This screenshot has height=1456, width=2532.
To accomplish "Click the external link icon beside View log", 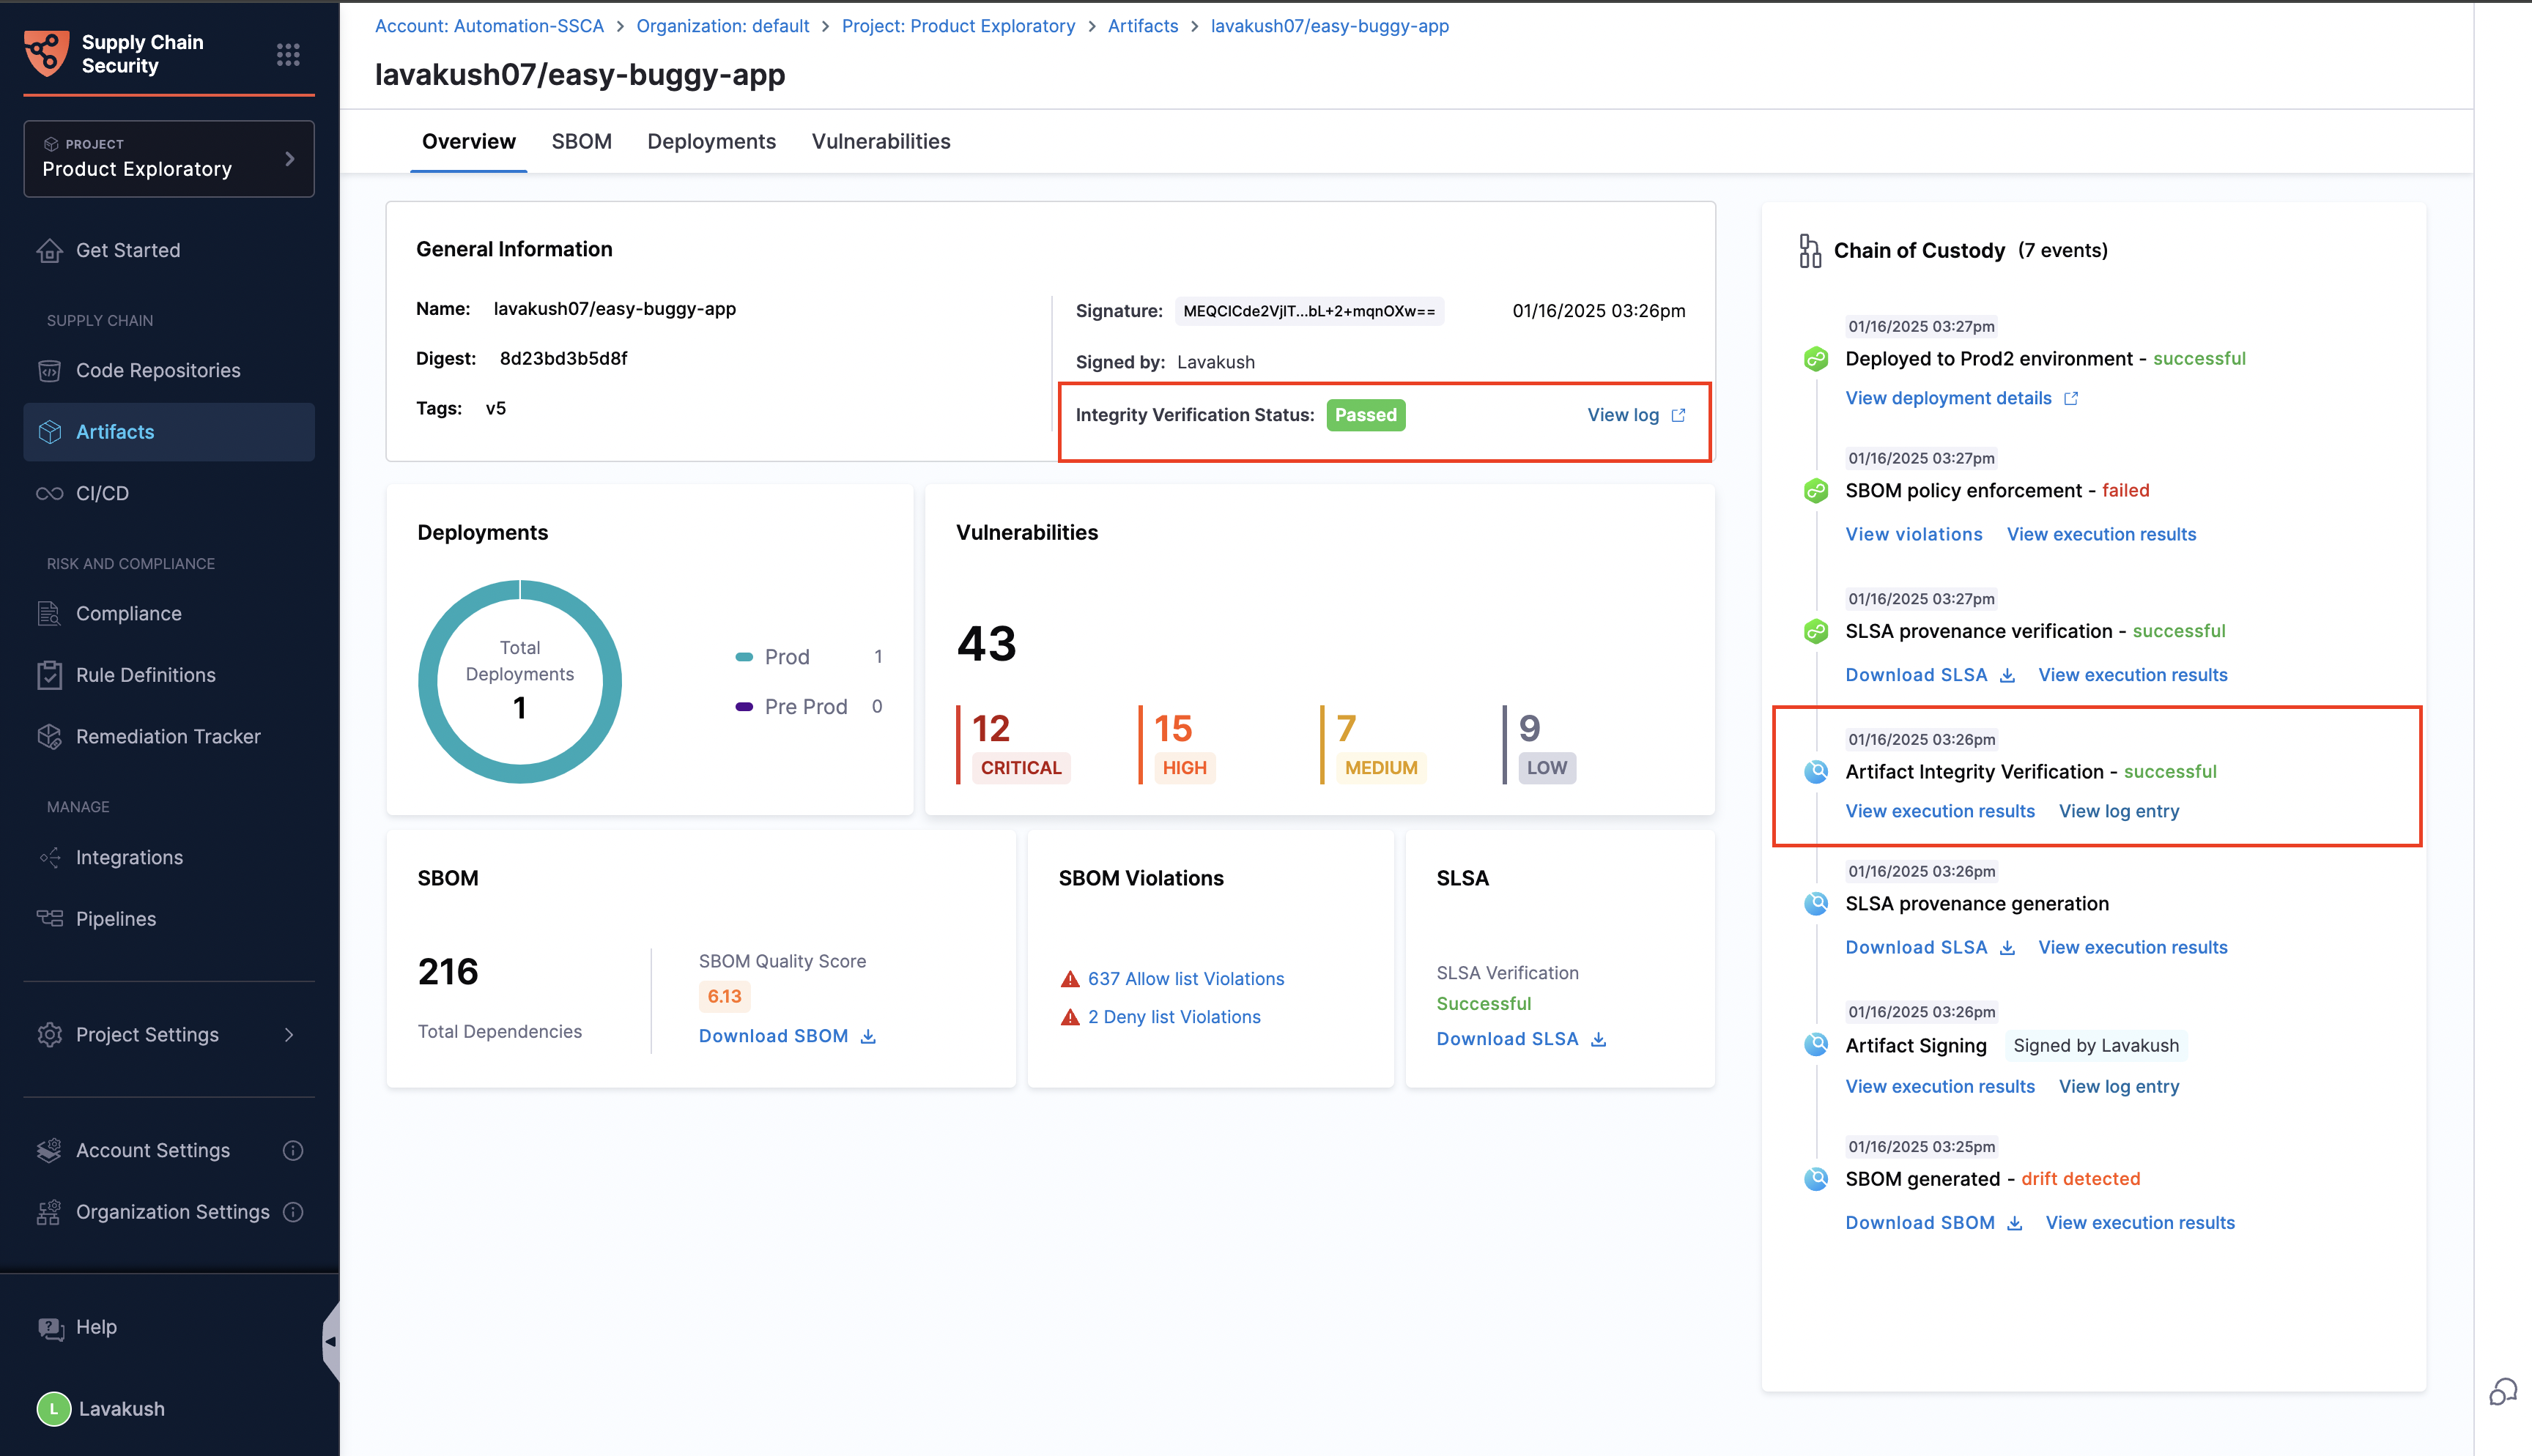I will [1678, 415].
